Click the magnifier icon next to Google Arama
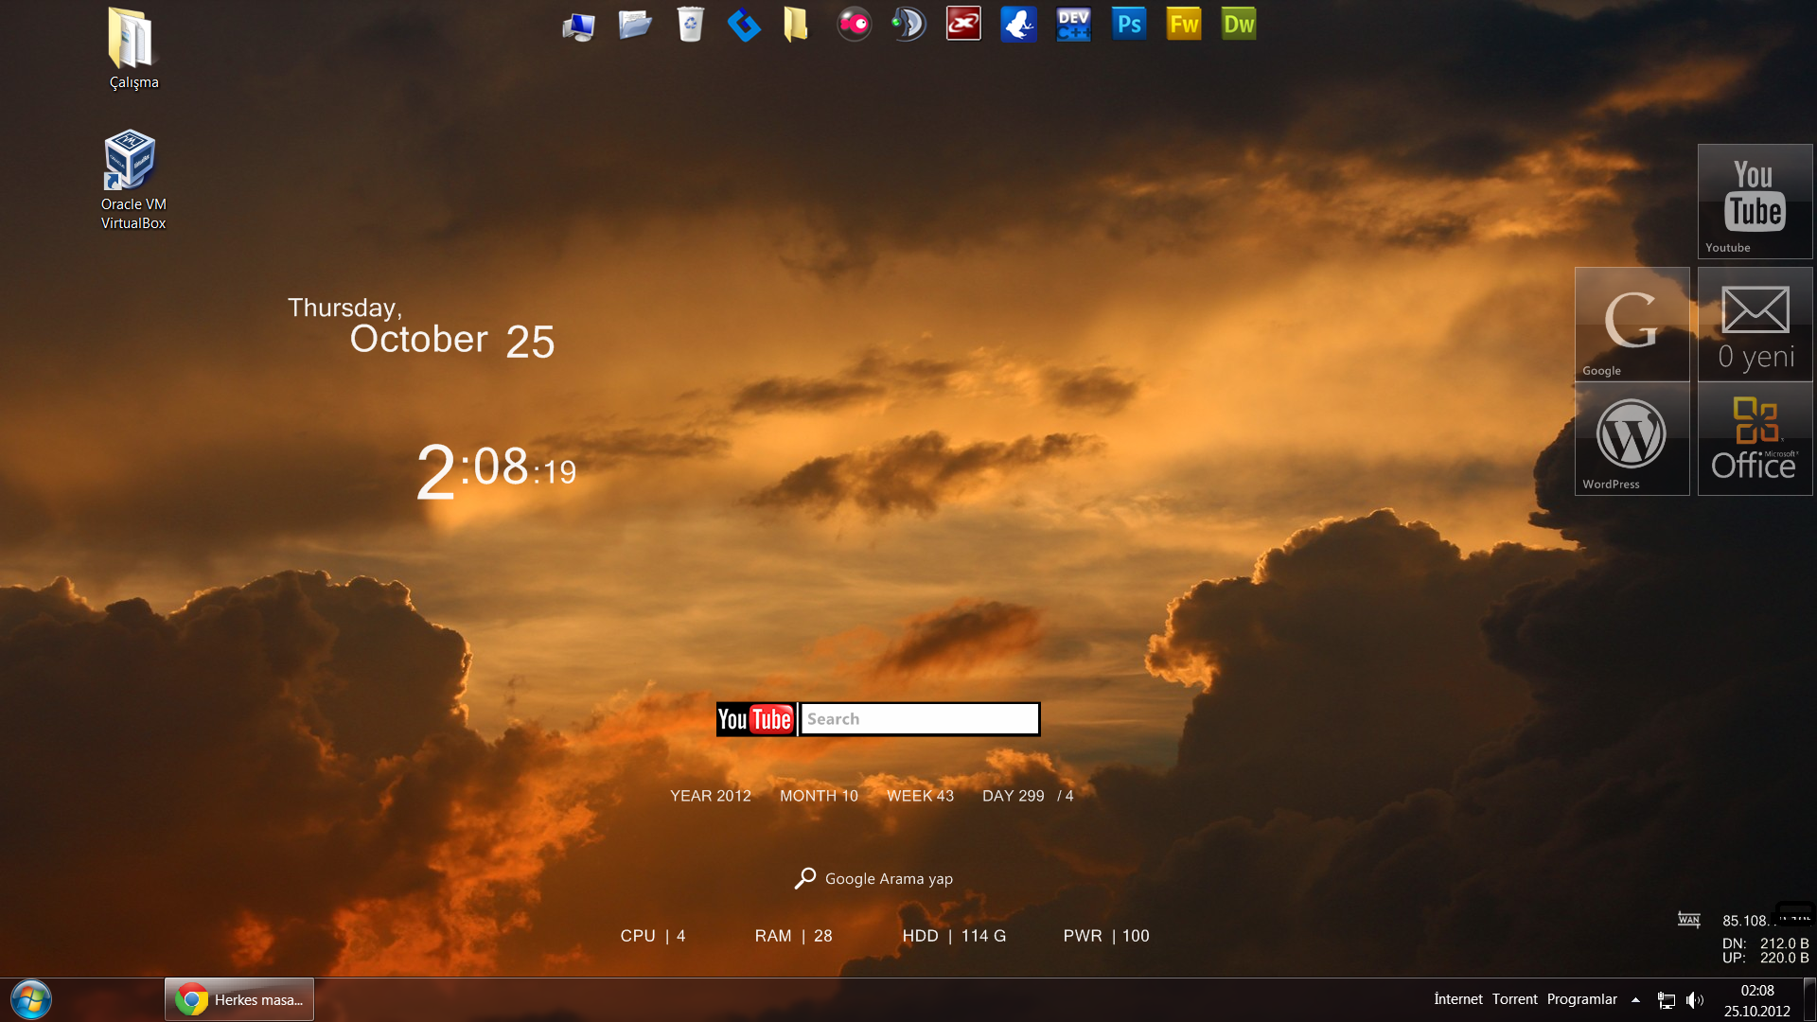 (x=805, y=878)
